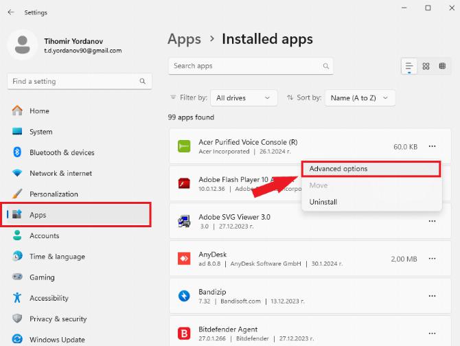Open more options for Adobe SVG Viewer 3.0

click(432, 221)
